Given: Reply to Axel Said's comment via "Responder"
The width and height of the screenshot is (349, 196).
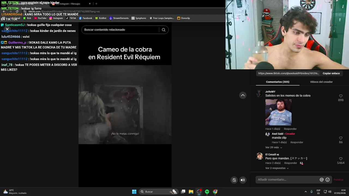Looking at the screenshot, I should pyautogui.click(x=297, y=142).
